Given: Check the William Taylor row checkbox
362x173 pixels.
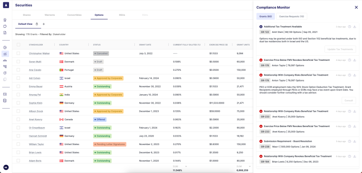Looking at the screenshot, I should coord(18,144).
